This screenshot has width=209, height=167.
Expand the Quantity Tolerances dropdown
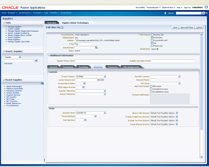(x=105, y=91)
